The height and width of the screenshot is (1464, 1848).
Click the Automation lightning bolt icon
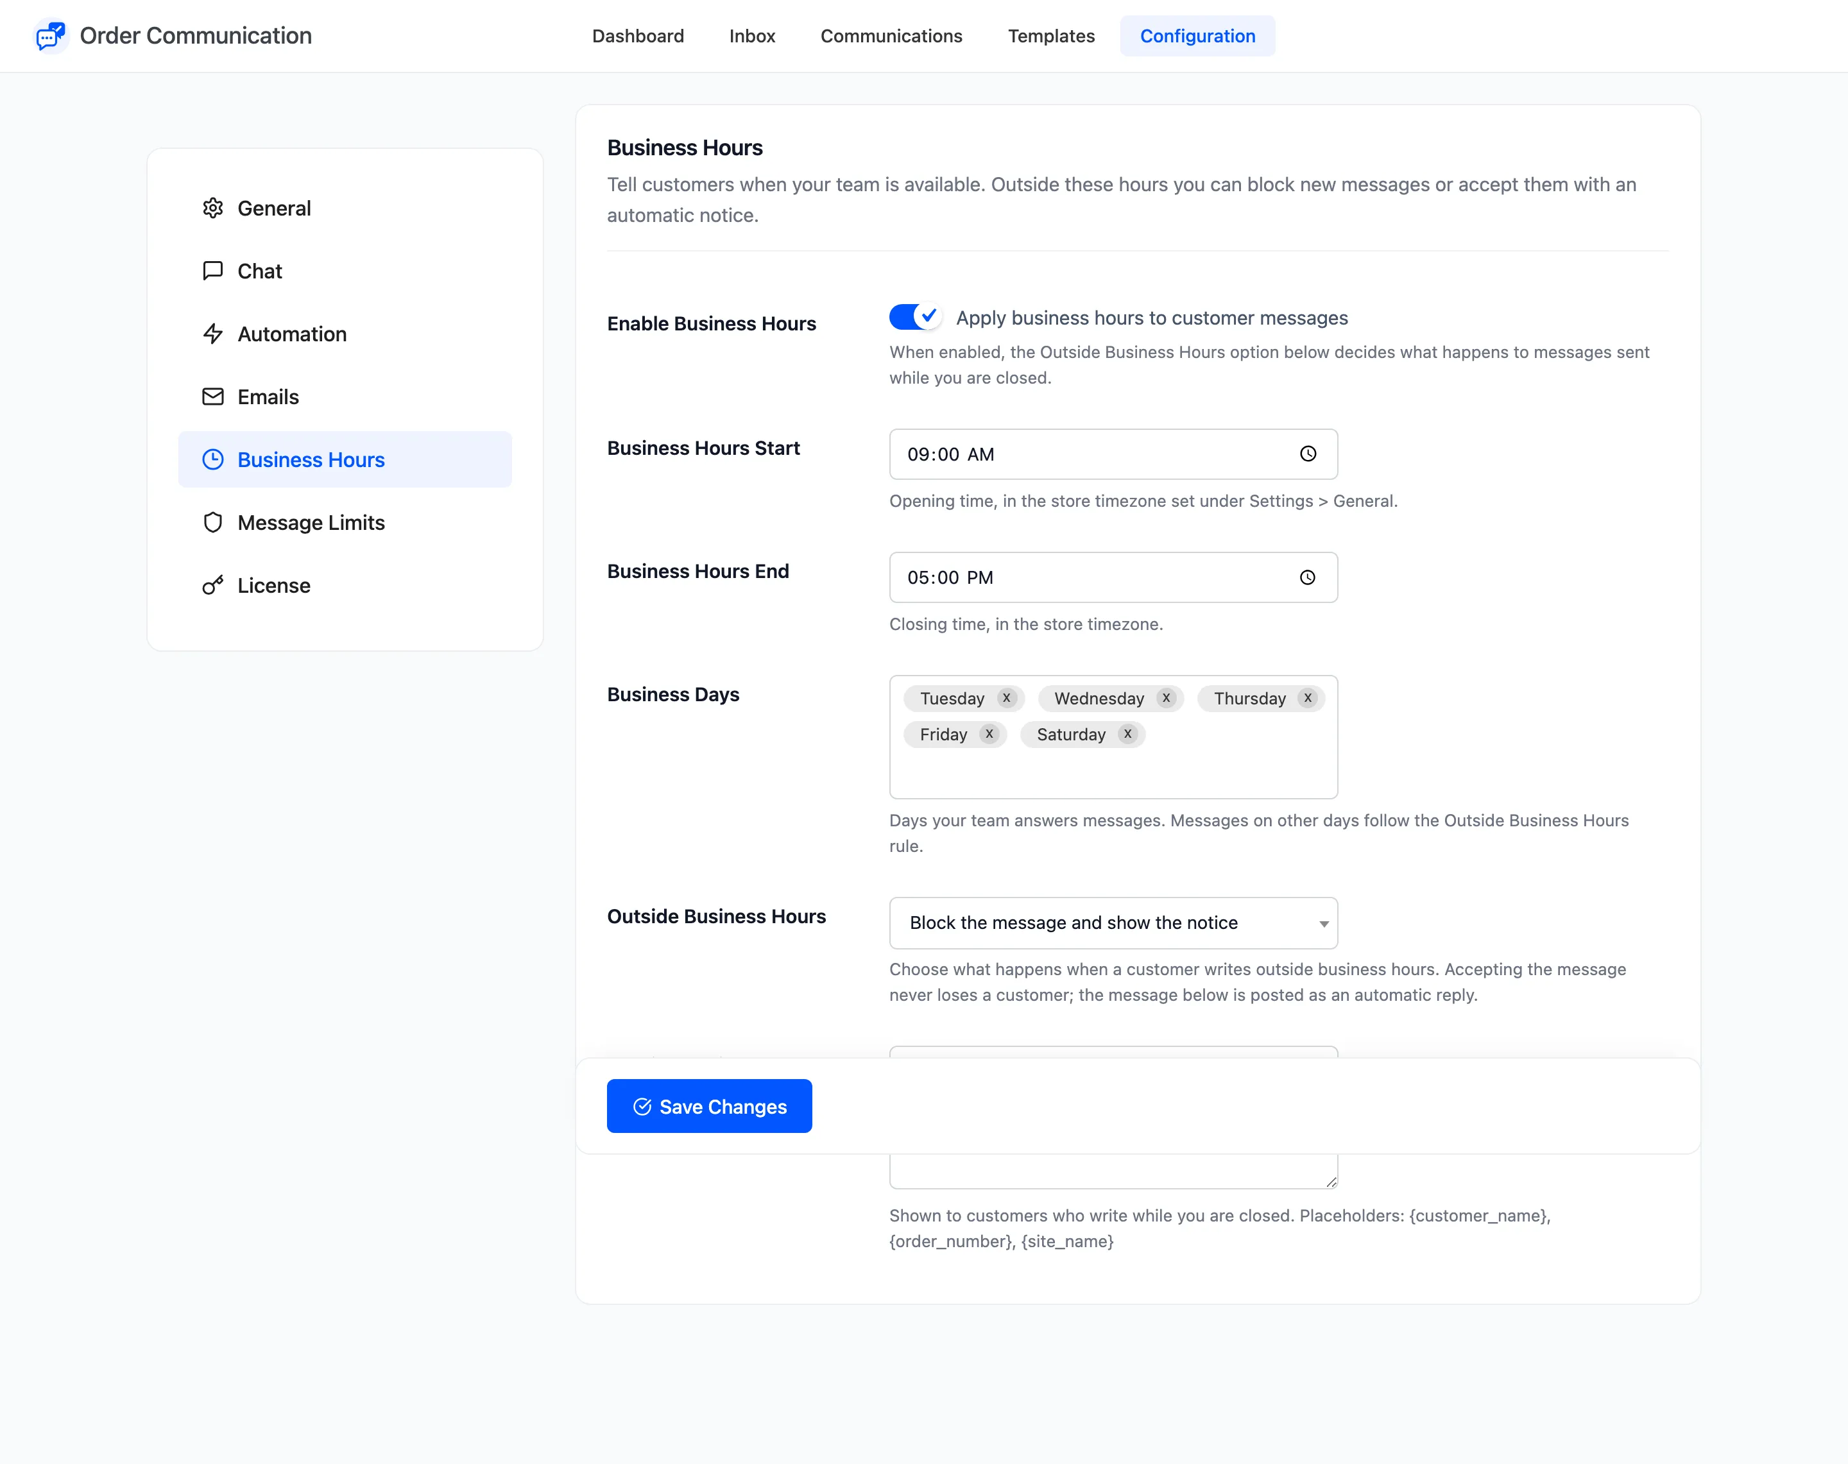click(212, 334)
